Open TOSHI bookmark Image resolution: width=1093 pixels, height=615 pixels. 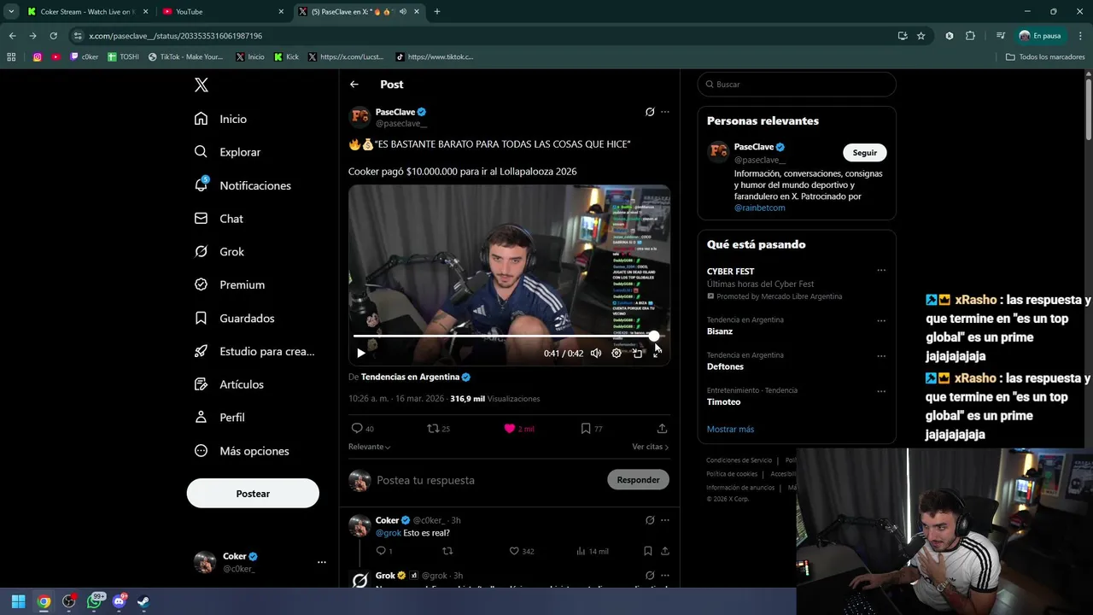[123, 57]
